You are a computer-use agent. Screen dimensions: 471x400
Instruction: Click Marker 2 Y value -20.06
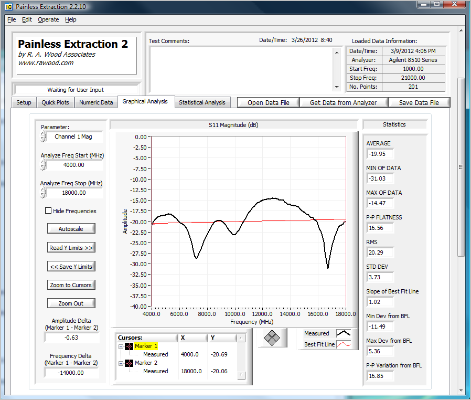click(219, 372)
